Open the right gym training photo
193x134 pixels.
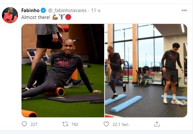coord(146,70)
